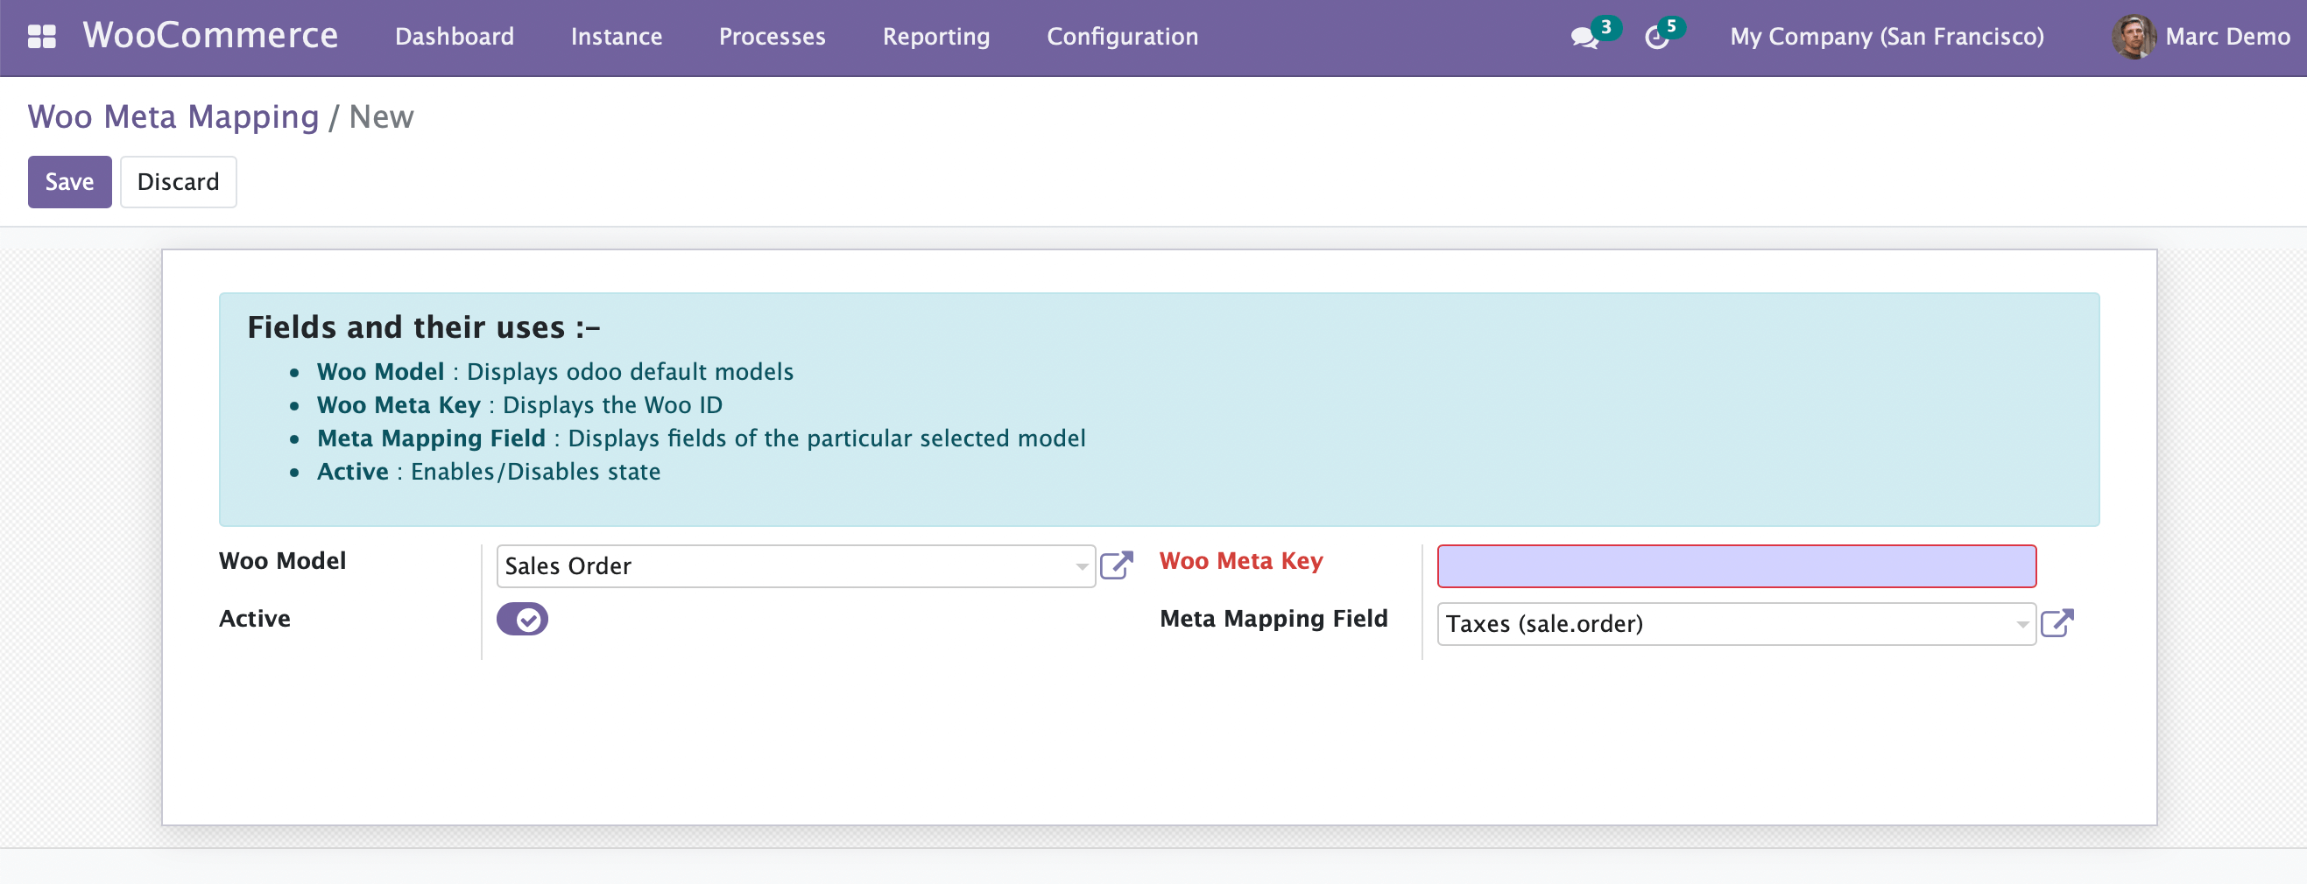2307x884 pixels.
Task: Go back to Woo Meta Mapping breadcrumb
Action: pyautogui.click(x=173, y=117)
